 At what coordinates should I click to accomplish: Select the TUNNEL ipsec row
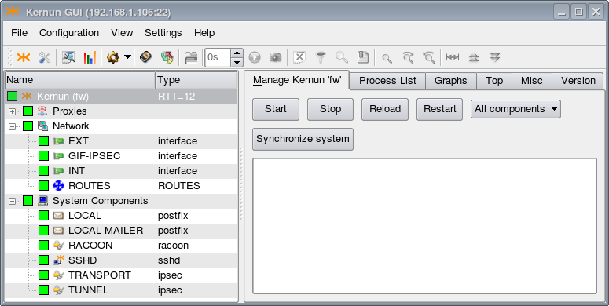click(121, 290)
